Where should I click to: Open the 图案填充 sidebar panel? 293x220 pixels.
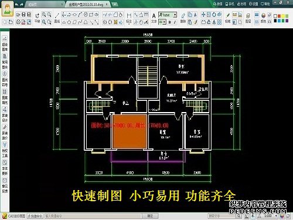[x=5, y=97]
